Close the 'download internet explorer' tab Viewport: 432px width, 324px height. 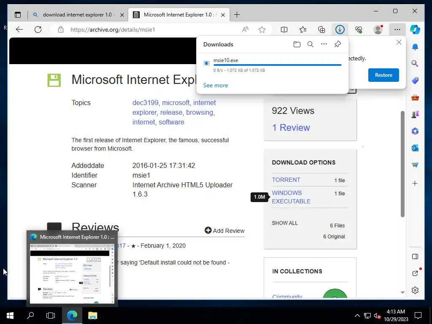122,15
